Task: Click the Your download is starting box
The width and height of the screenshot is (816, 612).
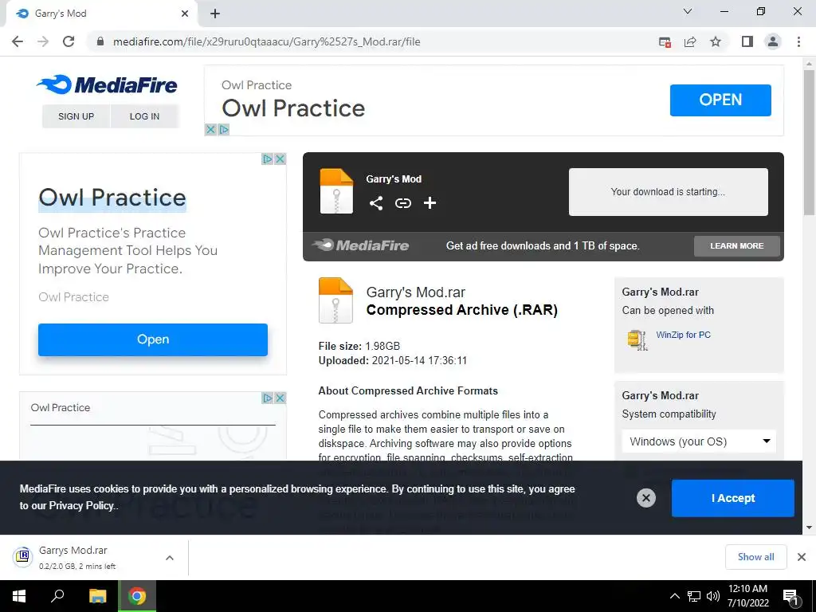Action: (x=669, y=191)
